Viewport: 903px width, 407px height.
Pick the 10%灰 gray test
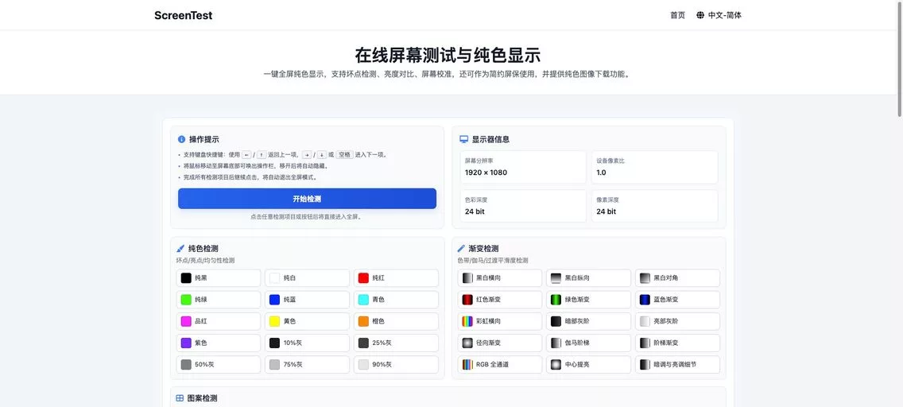(307, 343)
